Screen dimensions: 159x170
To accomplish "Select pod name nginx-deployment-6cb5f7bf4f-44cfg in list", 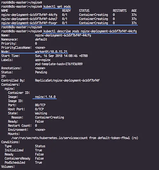I will tap(29, 15).
